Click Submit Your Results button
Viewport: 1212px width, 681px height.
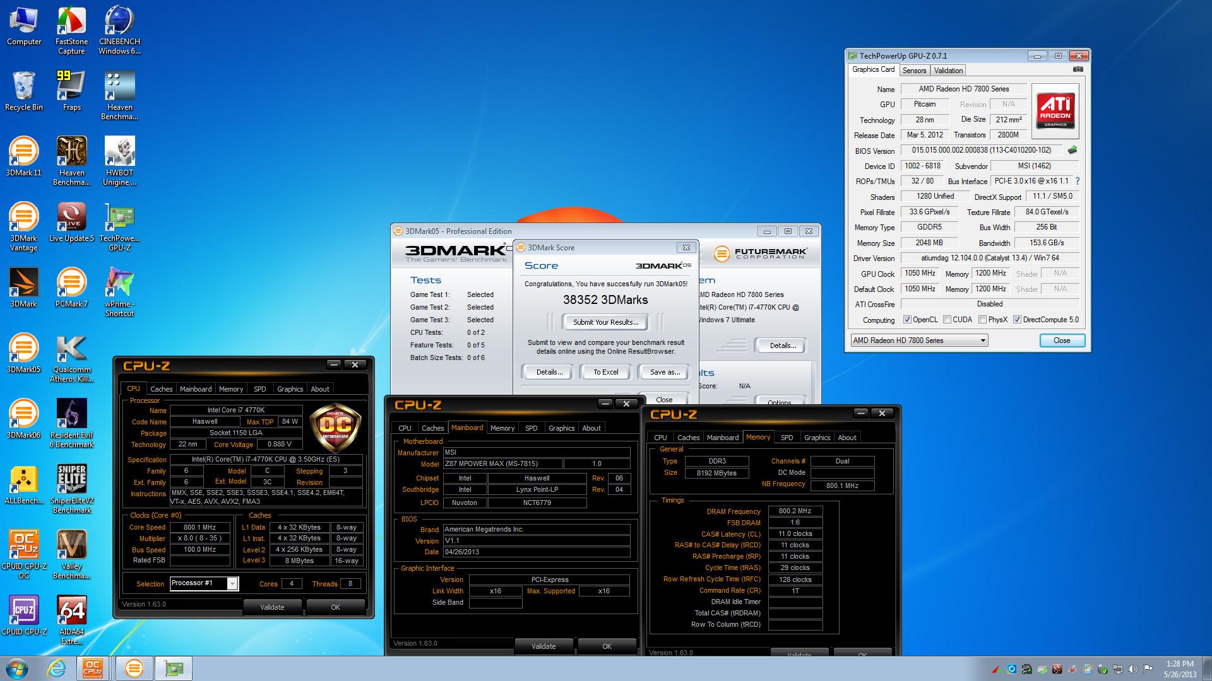tap(605, 322)
